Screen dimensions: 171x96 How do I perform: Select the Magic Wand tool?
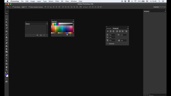(6, 22)
